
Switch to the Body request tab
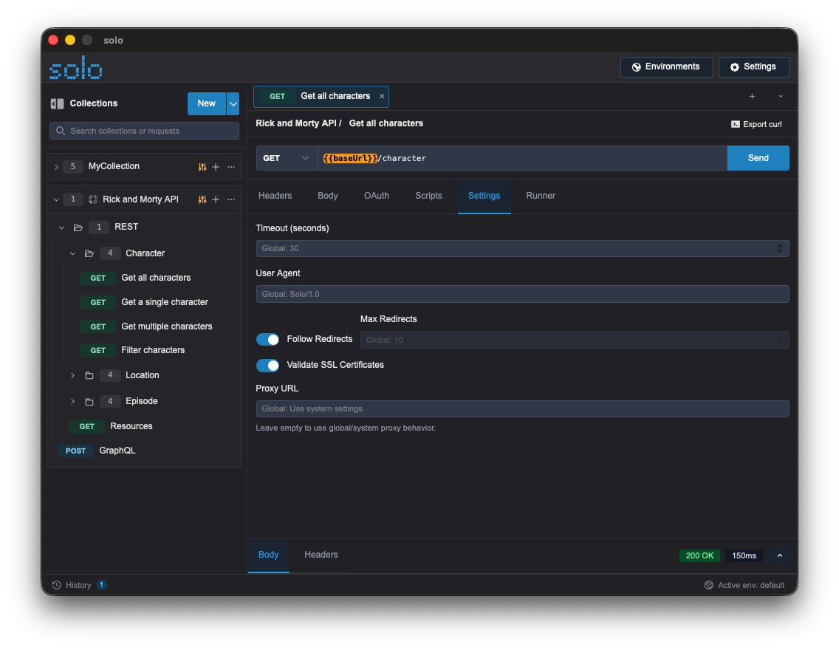click(x=327, y=196)
